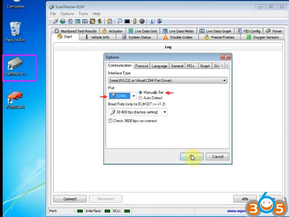This screenshot has height=217, width=289.
Task: Open the Vehicle Info tab
Action: [x=97, y=37]
